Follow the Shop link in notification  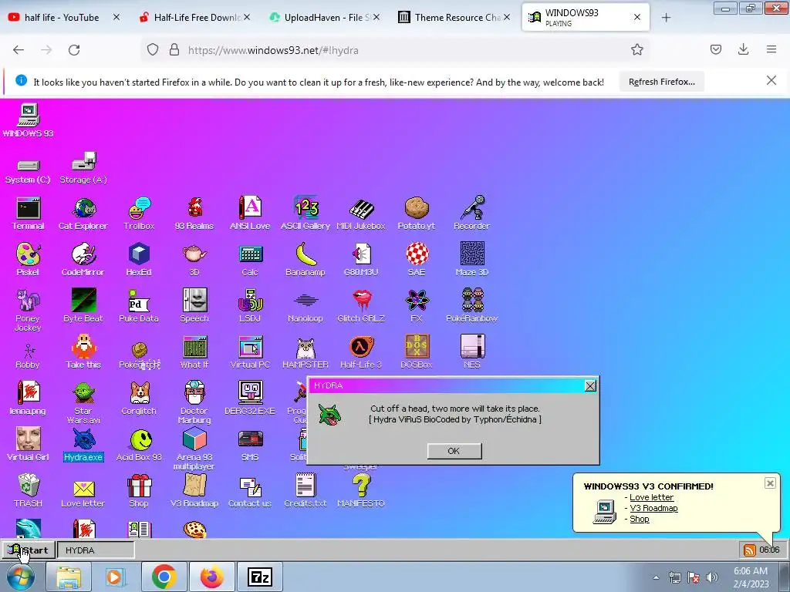tap(640, 519)
